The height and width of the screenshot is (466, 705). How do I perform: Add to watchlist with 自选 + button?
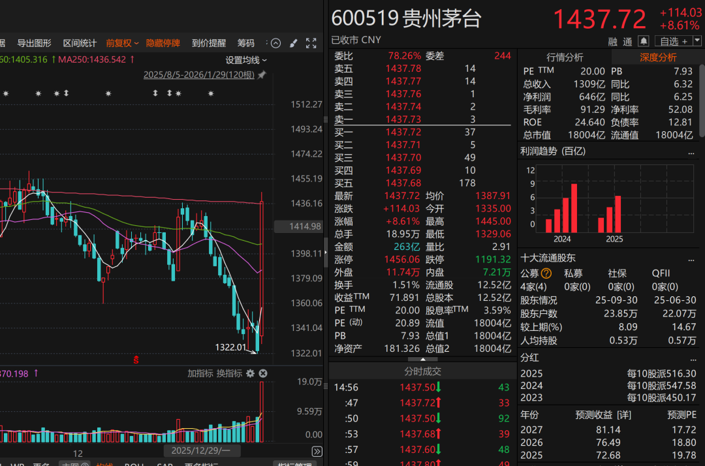click(x=674, y=41)
